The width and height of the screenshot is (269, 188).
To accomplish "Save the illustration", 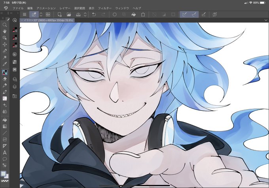I will click(78, 15).
